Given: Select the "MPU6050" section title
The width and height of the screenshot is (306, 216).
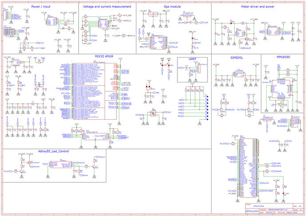Looking at the screenshot, I should click(283, 57).
